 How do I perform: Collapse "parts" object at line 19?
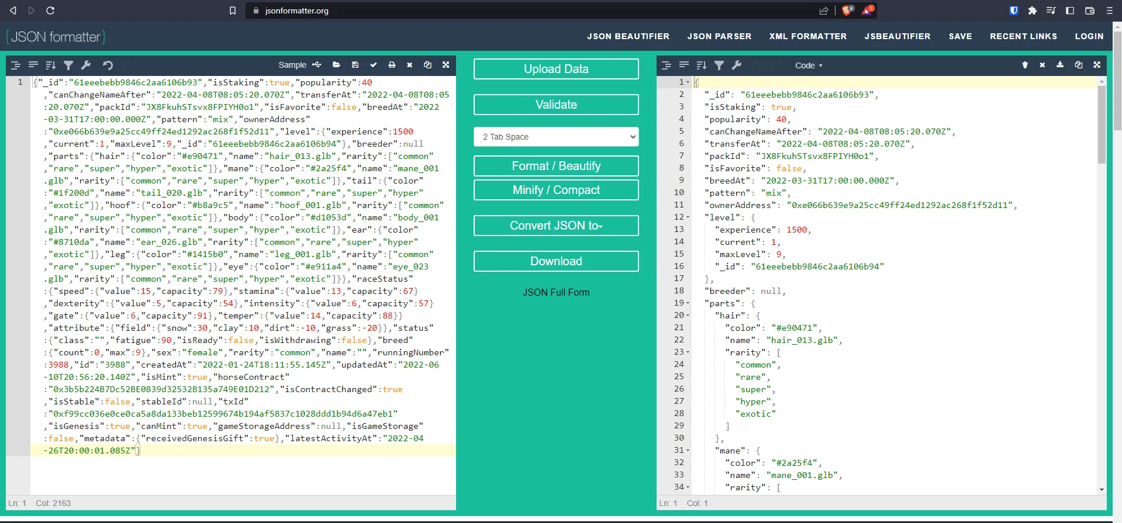pos(688,303)
